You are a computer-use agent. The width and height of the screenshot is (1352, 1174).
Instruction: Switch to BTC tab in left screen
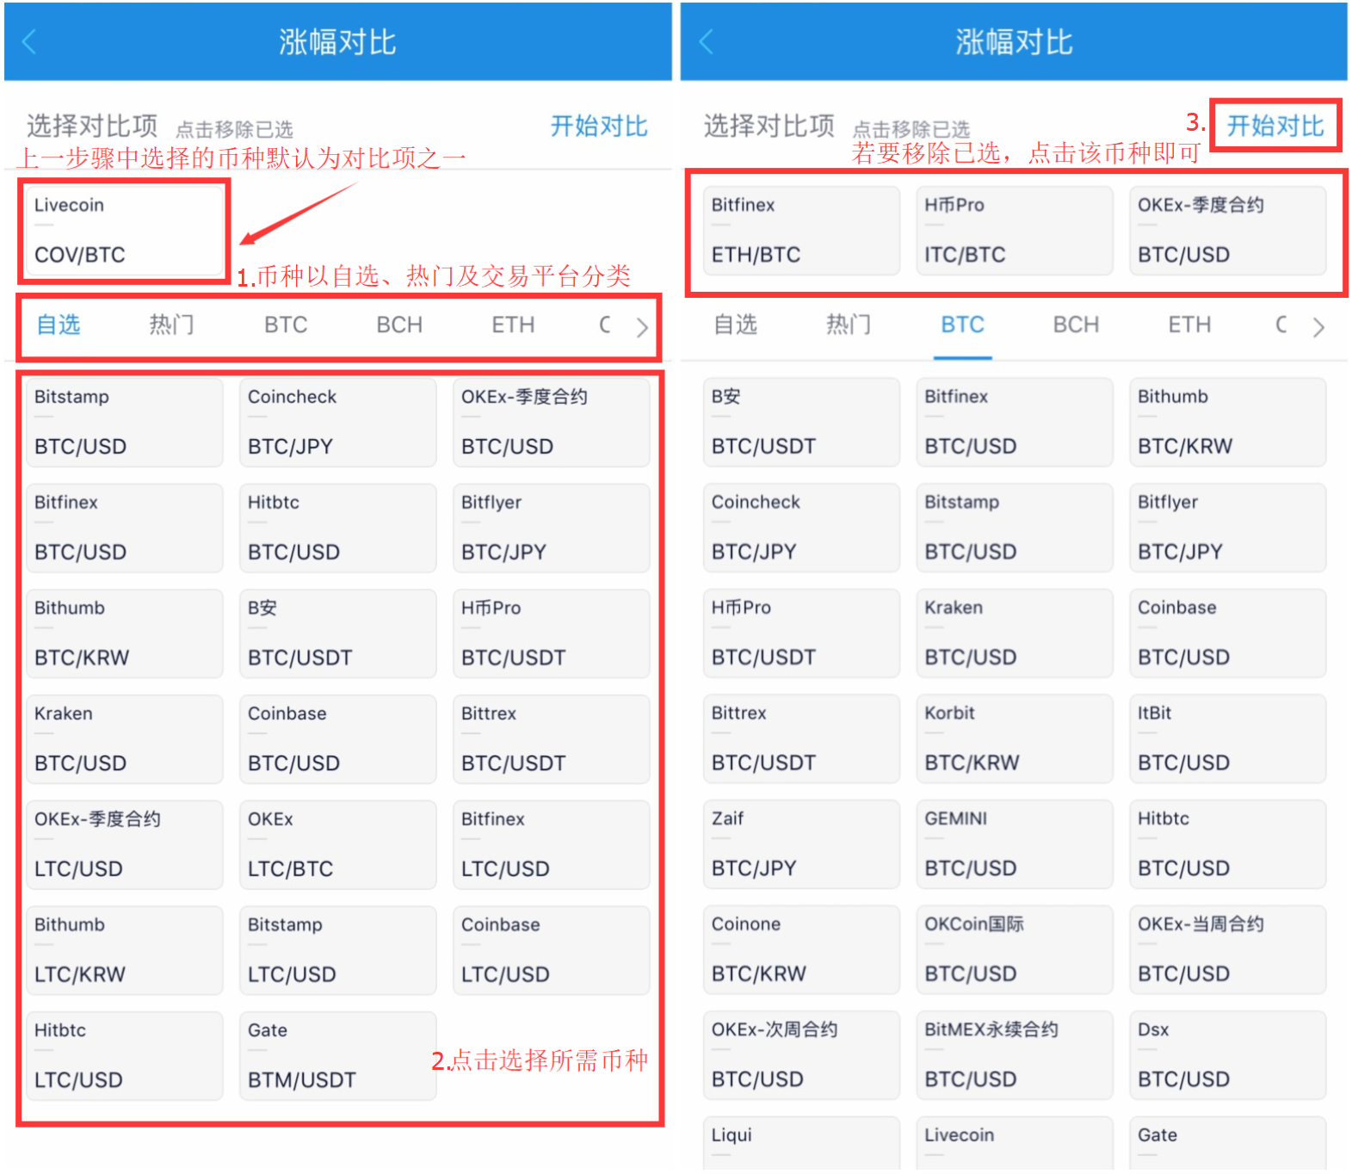tap(286, 324)
